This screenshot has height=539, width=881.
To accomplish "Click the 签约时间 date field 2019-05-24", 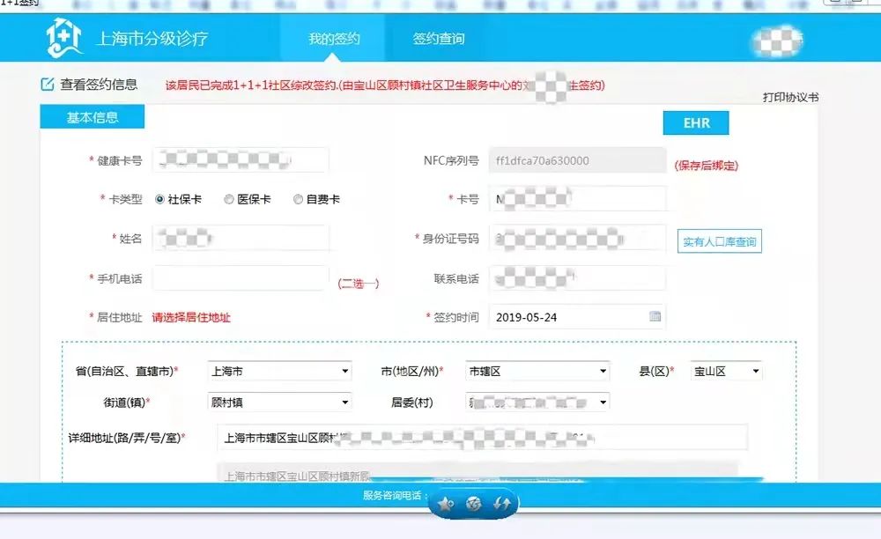I will tap(578, 317).
